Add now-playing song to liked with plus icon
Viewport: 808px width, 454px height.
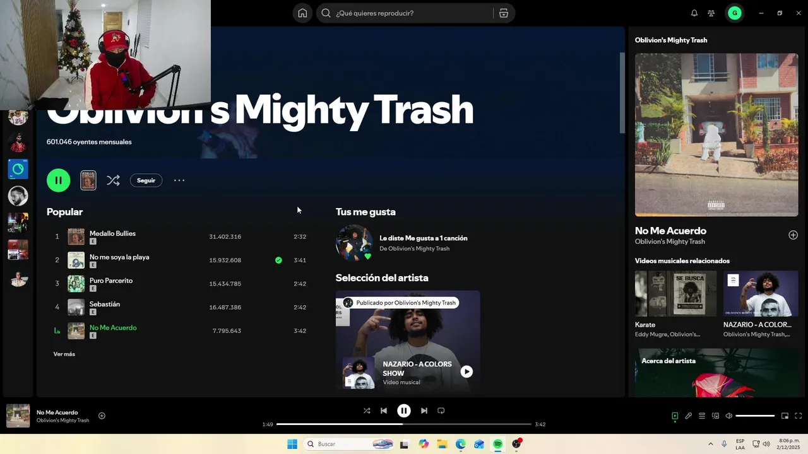coord(102,416)
